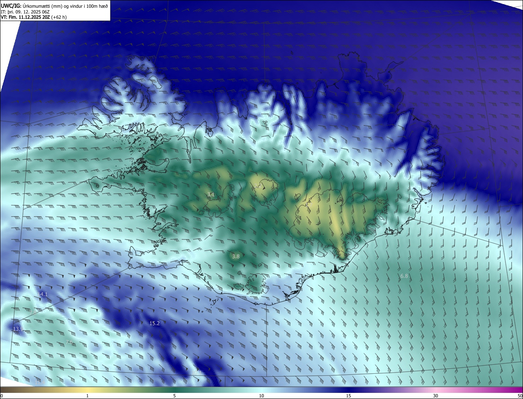This screenshot has height=399, width=523.
Task: Click the 'UWC/IG: Úrkomumætti (mm)' title line
Action: (54, 6)
